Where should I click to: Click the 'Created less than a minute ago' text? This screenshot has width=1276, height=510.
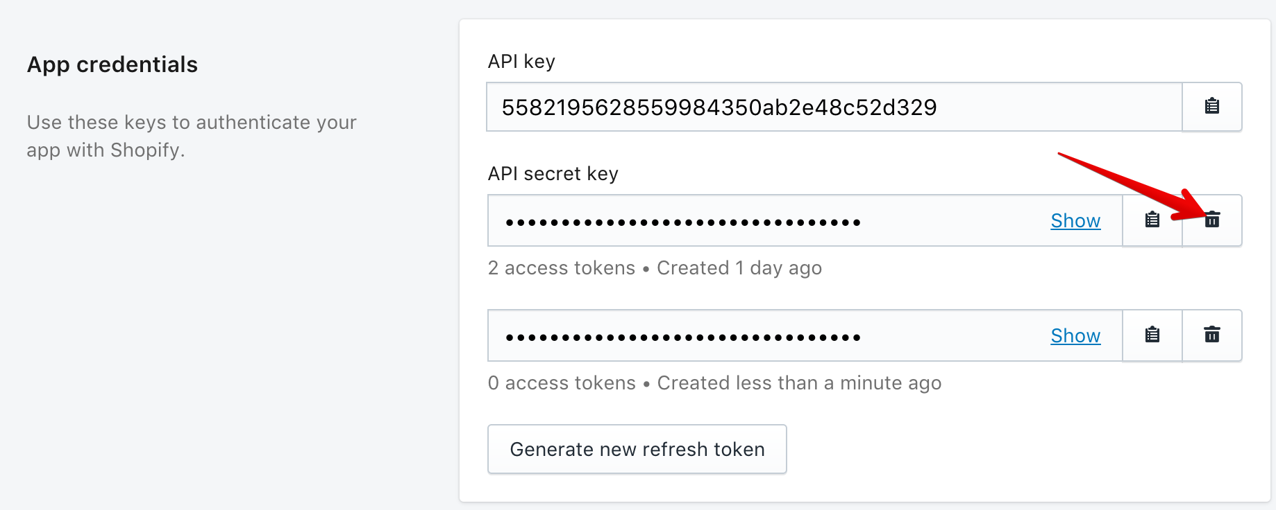[799, 382]
